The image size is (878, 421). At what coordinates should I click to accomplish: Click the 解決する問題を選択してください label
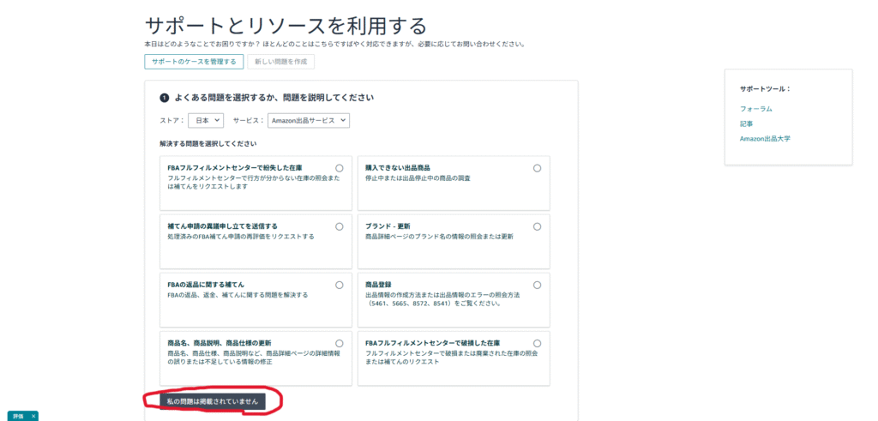pyautogui.click(x=208, y=144)
